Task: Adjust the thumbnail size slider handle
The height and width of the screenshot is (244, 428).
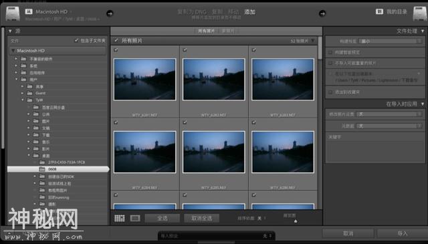Action: click(296, 221)
